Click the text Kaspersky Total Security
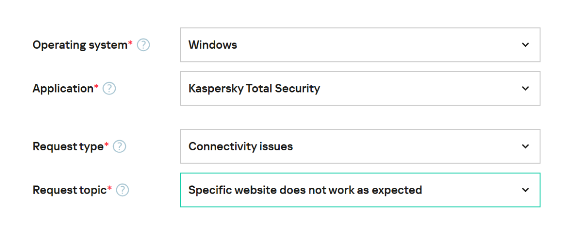Viewport: 574px width, 237px height. 254,89
